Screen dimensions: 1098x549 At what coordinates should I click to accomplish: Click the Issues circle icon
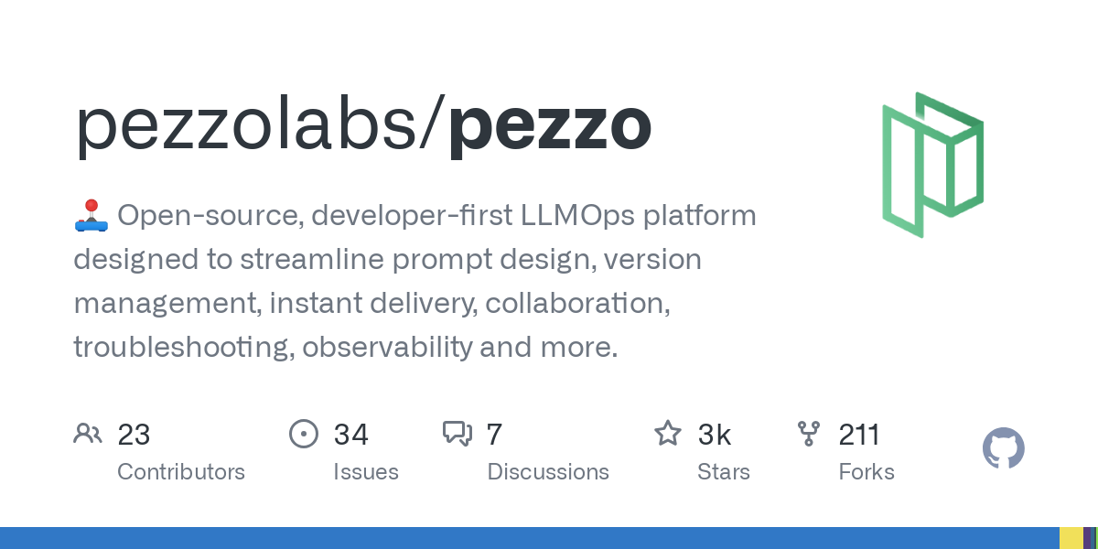[303, 433]
